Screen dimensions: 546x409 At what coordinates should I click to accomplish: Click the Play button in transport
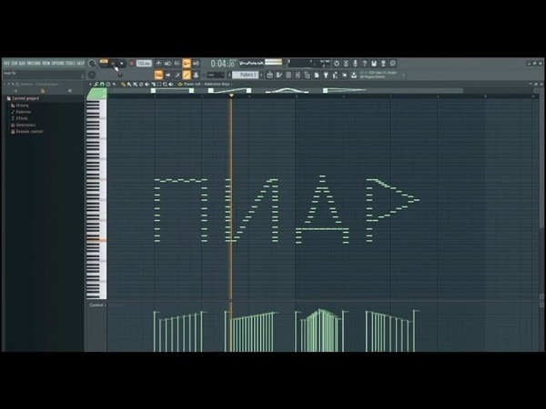pyautogui.click(x=114, y=64)
